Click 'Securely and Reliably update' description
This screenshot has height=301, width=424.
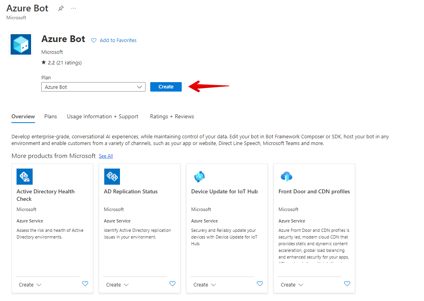coord(224,237)
